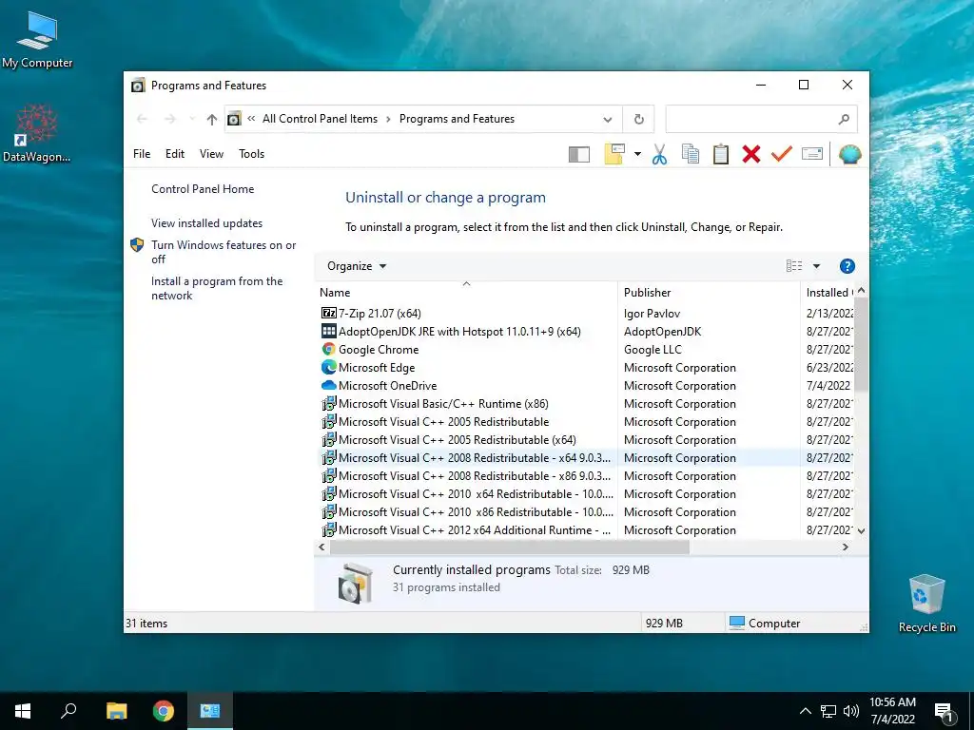Viewport: 974px width, 730px height.
Task: Show hidden tray icons chevron
Action: (x=805, y=711)
